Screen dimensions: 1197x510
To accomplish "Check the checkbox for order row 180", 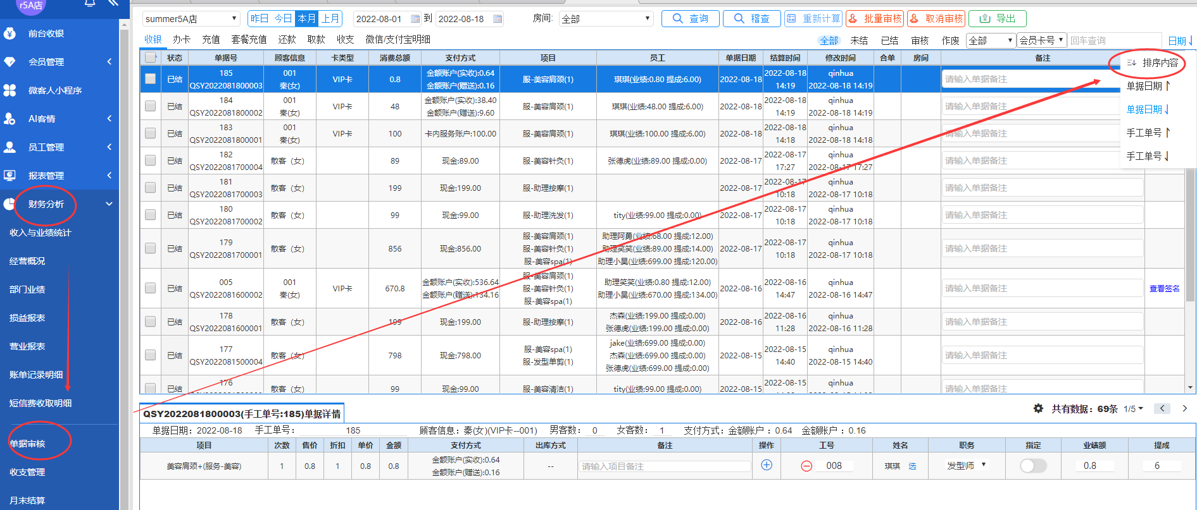I will point(150,215).
